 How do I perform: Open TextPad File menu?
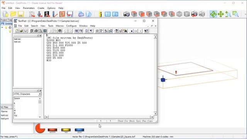[20, 26]
